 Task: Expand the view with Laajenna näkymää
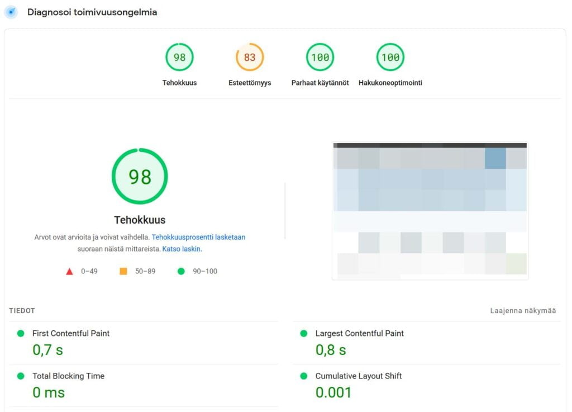point(523,311)
